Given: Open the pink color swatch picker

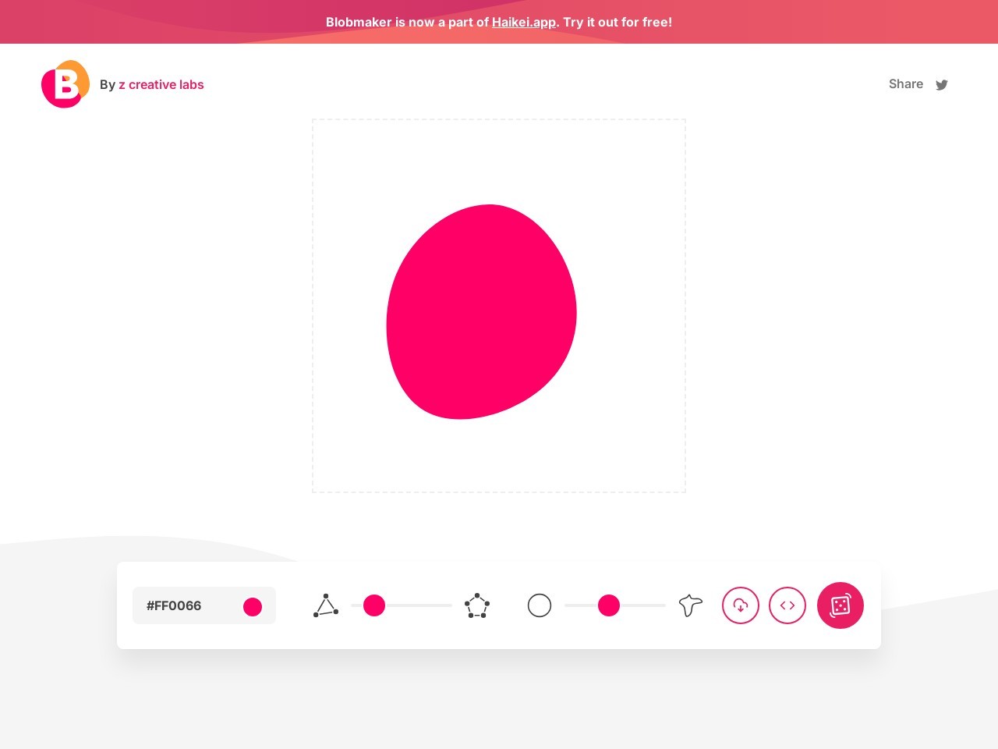Looking at the screenshot, I should pyautogui.click(x=253, y=606).
